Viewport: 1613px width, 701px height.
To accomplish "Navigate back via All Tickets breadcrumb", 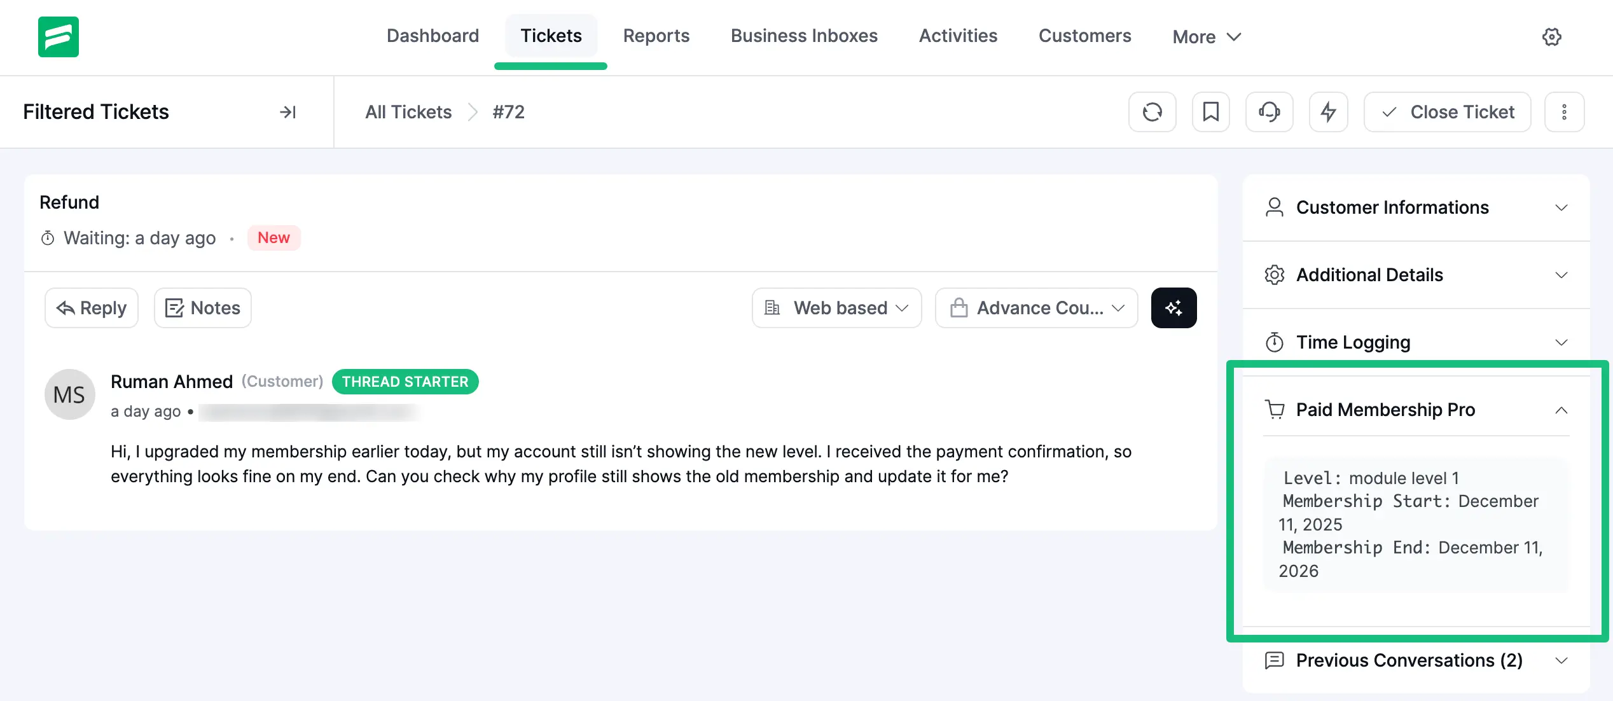I will (408, 112).
